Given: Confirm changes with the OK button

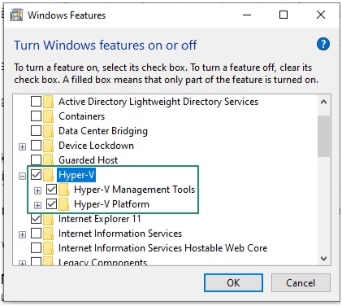Looking at the screenshot, I should coord(233,282).
